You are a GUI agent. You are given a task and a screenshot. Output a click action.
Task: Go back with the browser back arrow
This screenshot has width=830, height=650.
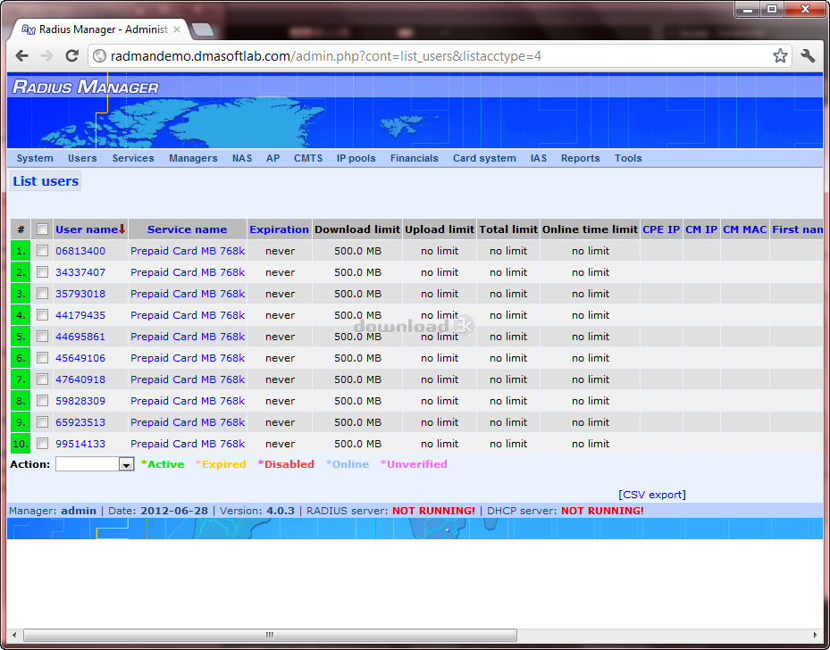[21, 55]
